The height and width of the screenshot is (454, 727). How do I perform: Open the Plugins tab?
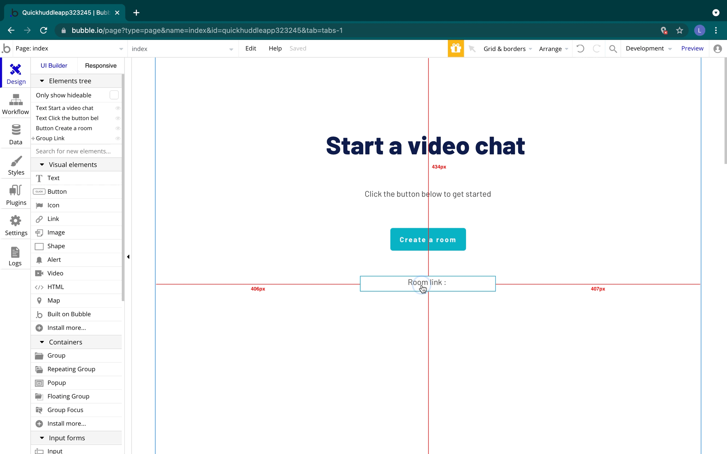click(x=16, y=195)
